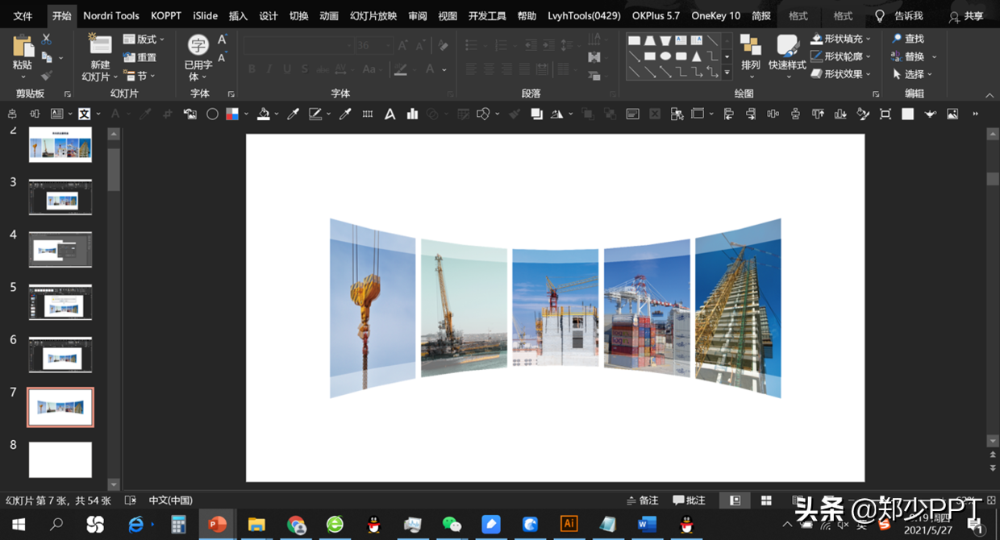Click the white square icon in quick toolbar
This screenshot has height=540, width=1000.
(x=907, y=114)
